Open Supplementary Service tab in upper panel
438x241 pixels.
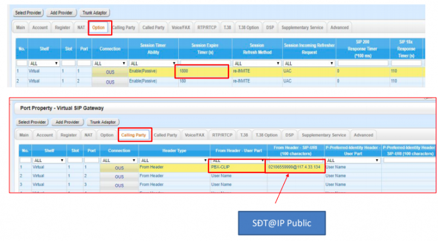point(304,27)
